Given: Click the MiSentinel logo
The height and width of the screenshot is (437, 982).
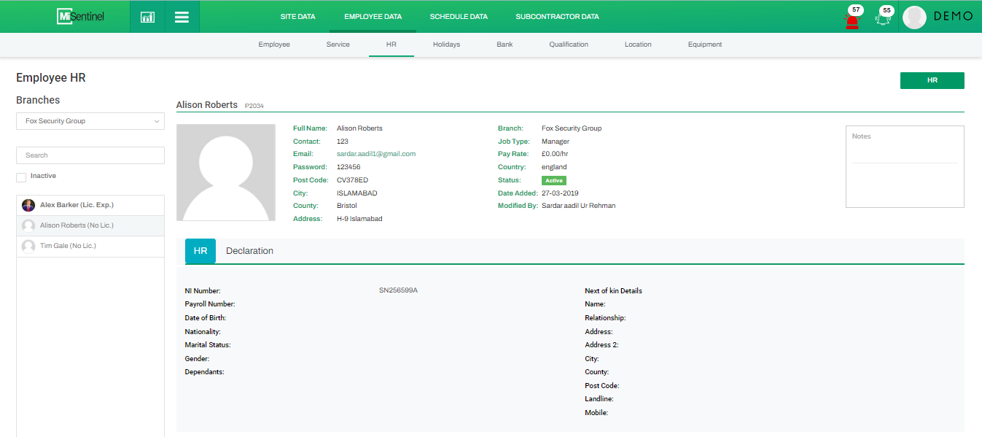Looking at the screenshot, I should pos(80,16).
